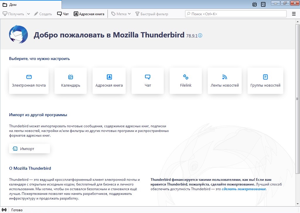
Task: Expand the Метка dropdown in toolbar
Action: click(129, 14)
